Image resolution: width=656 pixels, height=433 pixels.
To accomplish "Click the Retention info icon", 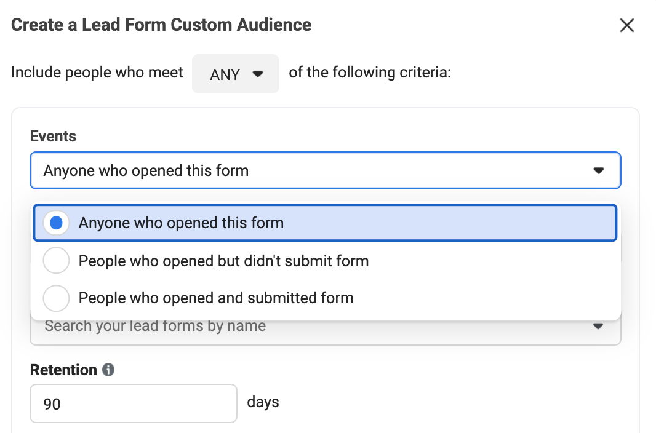I will 108,370.
